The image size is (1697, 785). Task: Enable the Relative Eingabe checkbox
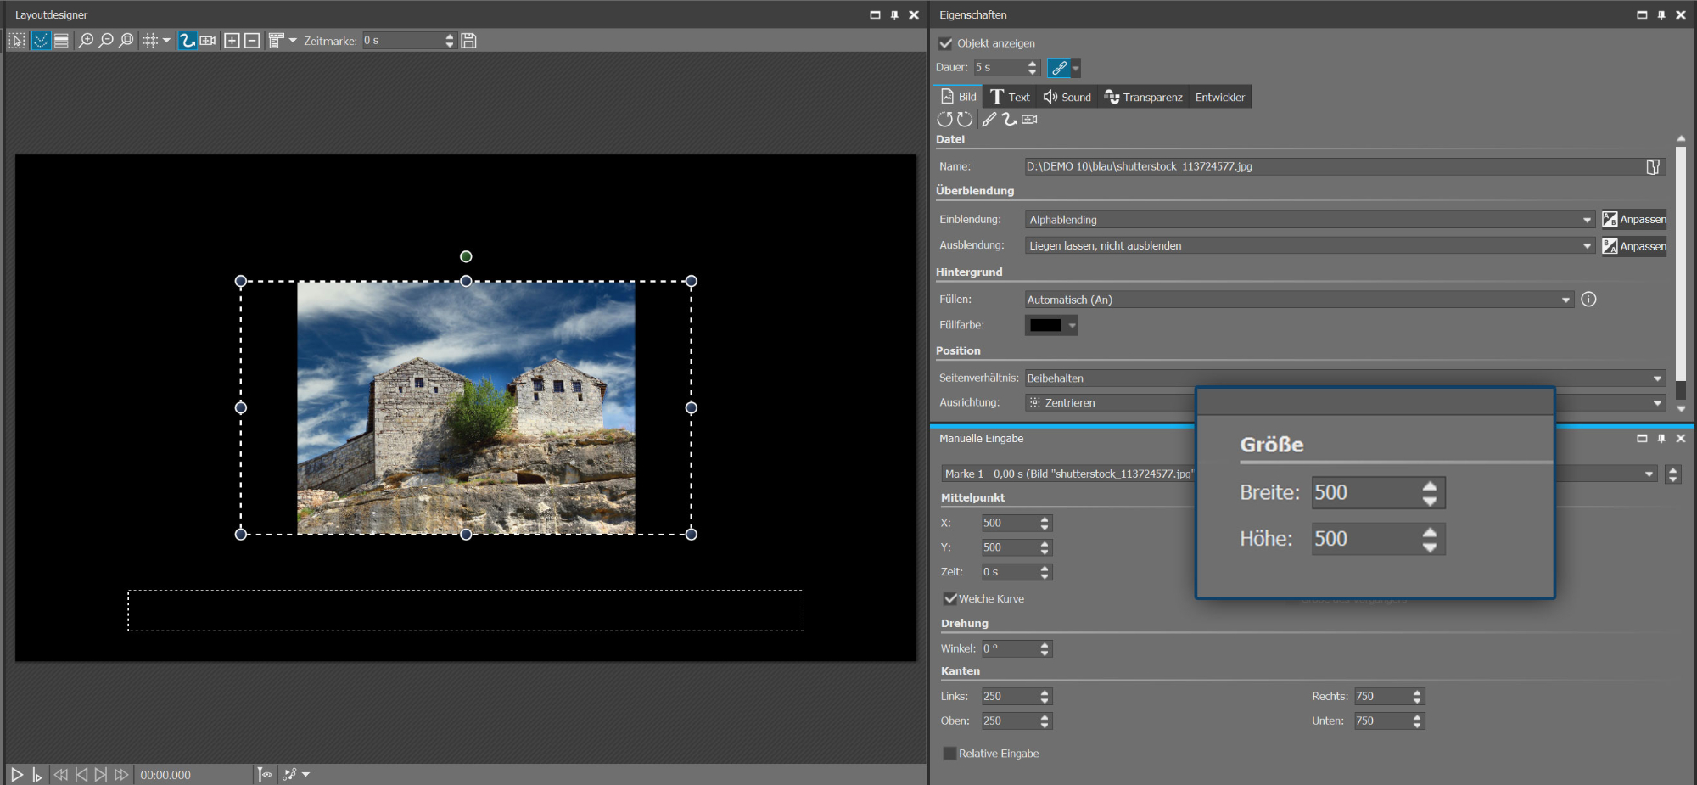pyautogui.click(x=949, y=754)
